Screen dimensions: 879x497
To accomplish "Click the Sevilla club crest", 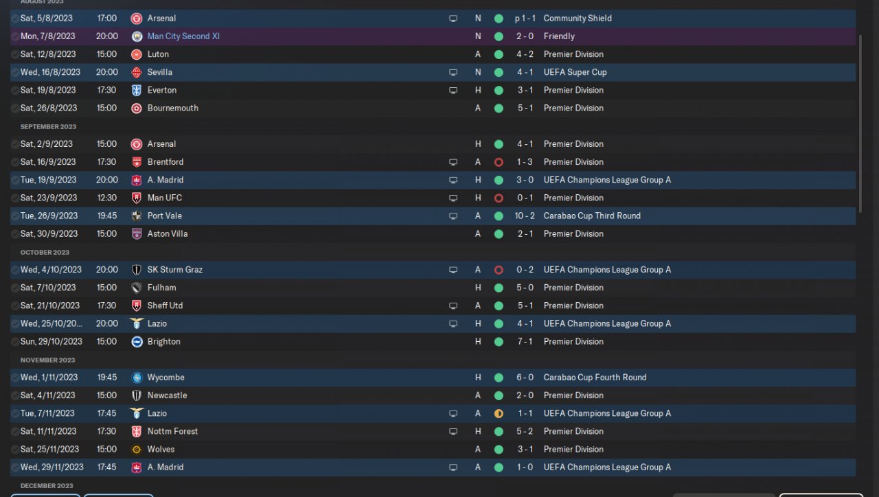I will coord(137,72).
